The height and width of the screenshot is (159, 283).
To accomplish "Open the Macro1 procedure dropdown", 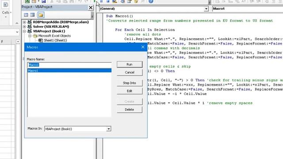I will [247, 9].
